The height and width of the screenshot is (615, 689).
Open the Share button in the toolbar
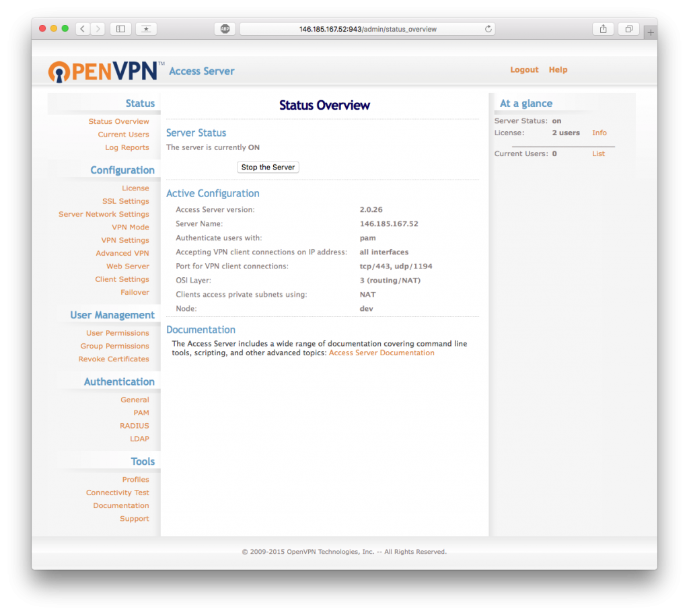pyautogui.click(x=604, y=29)
